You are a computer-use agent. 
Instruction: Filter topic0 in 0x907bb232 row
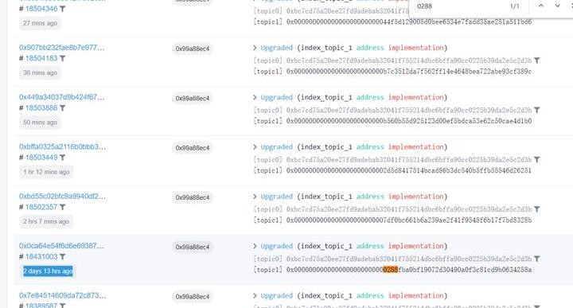click(537, 60)
